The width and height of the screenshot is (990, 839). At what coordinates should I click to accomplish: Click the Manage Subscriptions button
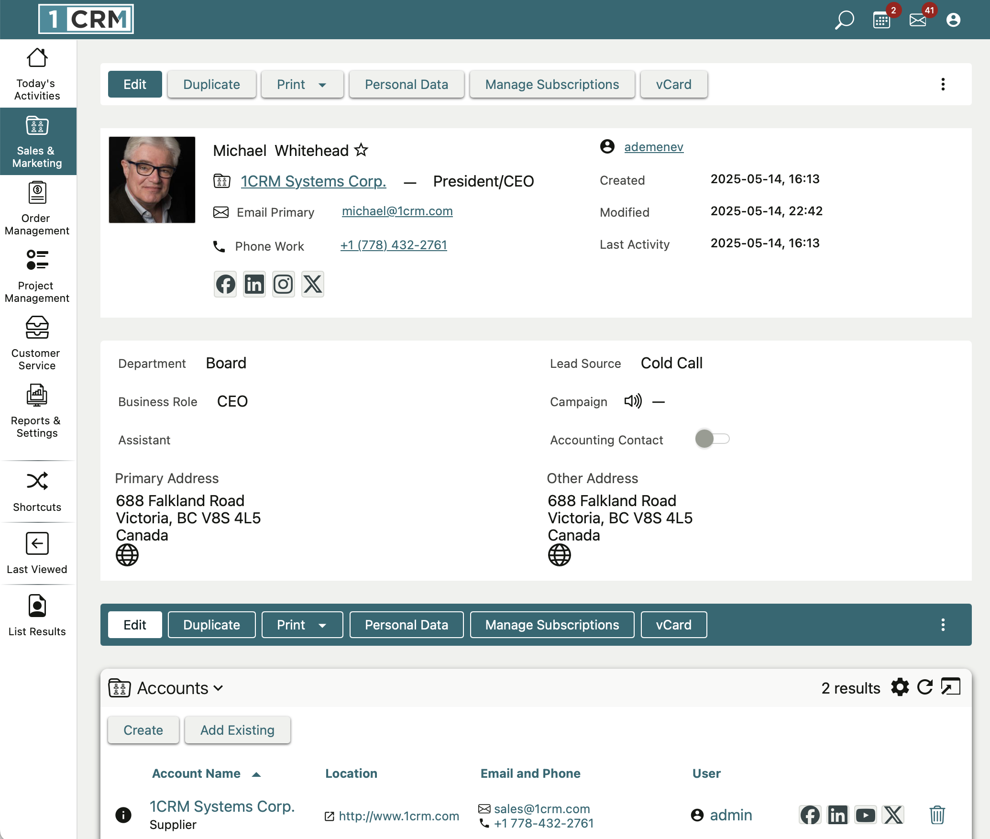[x=552, y=84]
